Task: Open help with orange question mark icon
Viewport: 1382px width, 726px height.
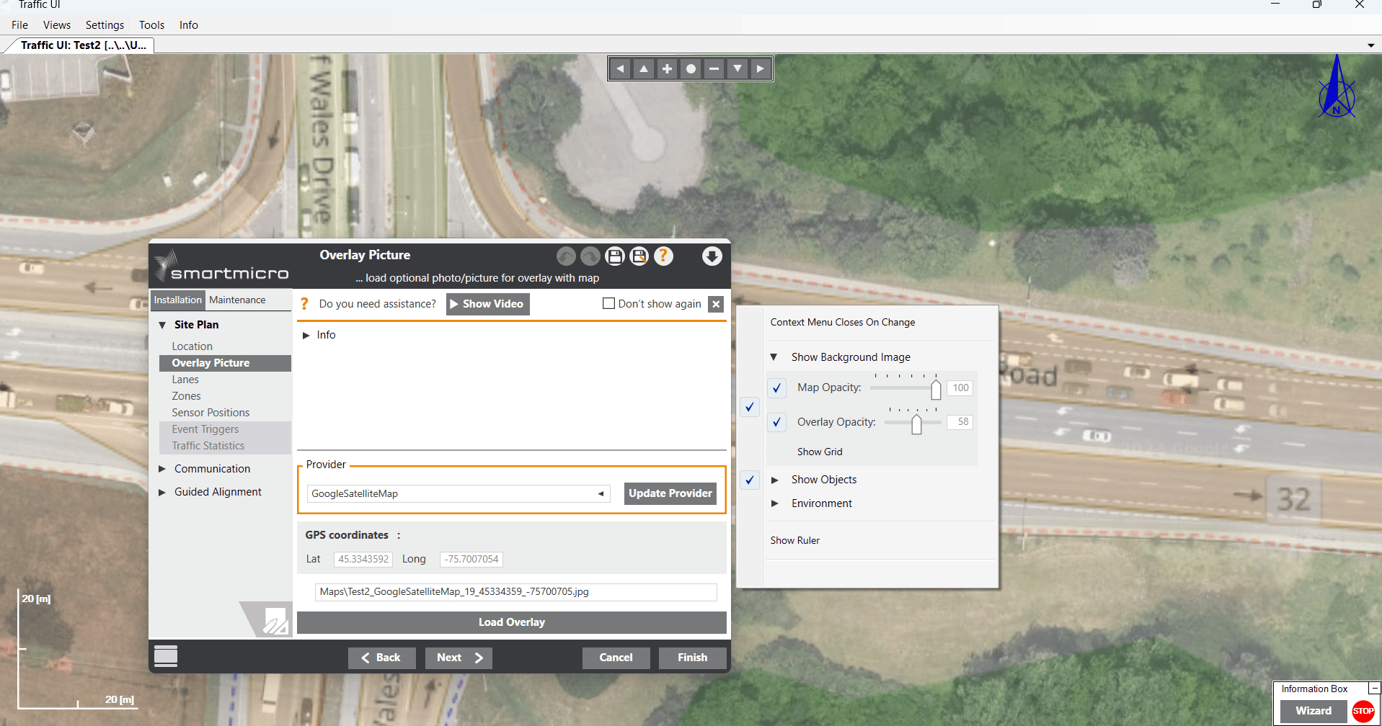Action: click(664, 256)
